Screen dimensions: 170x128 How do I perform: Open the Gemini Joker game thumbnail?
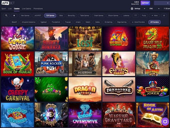tap(17, 38)
